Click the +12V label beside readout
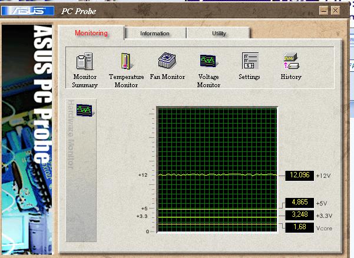This screenshot has height=258, width=354. point(323,176)
